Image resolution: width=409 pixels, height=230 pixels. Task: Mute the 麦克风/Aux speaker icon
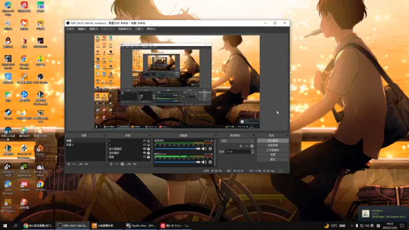coord(204,162)
